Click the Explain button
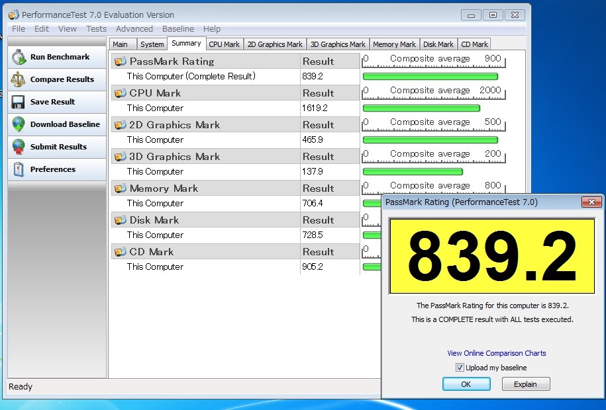The height and width of the screenshot is (410, 606). (525, 384)
